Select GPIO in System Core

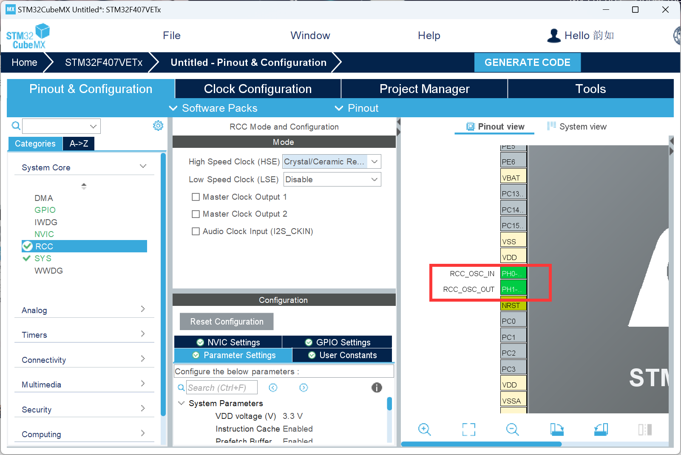pyautogui.click(x=45, y=210)
